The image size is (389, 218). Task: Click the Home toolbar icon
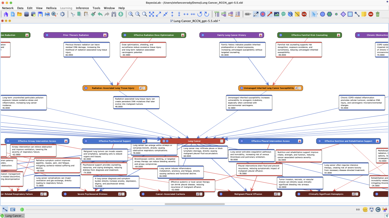pyautogui.click(x=6, y=14)
